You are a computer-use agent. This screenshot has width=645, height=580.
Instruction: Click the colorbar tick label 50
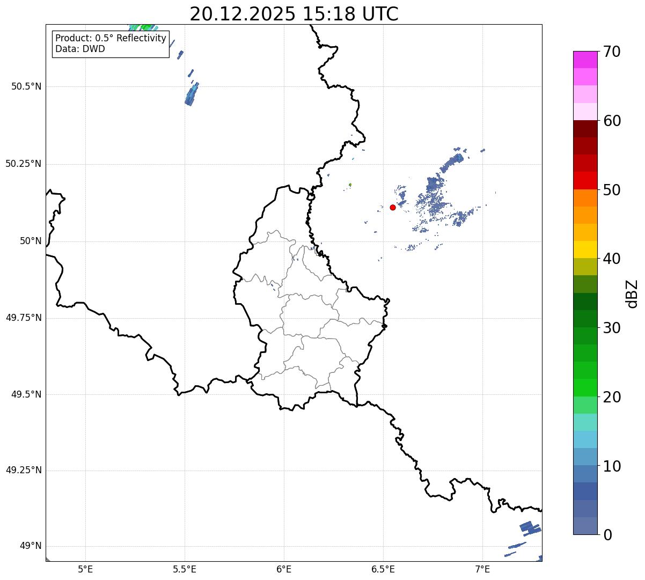coord(612,190)
